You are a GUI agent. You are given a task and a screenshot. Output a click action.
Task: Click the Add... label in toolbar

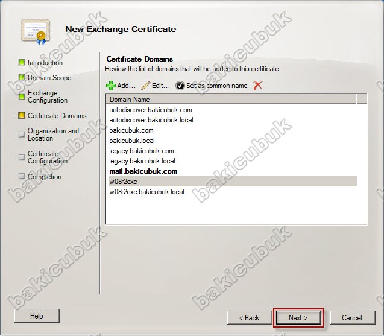click(x=127, y=86)
